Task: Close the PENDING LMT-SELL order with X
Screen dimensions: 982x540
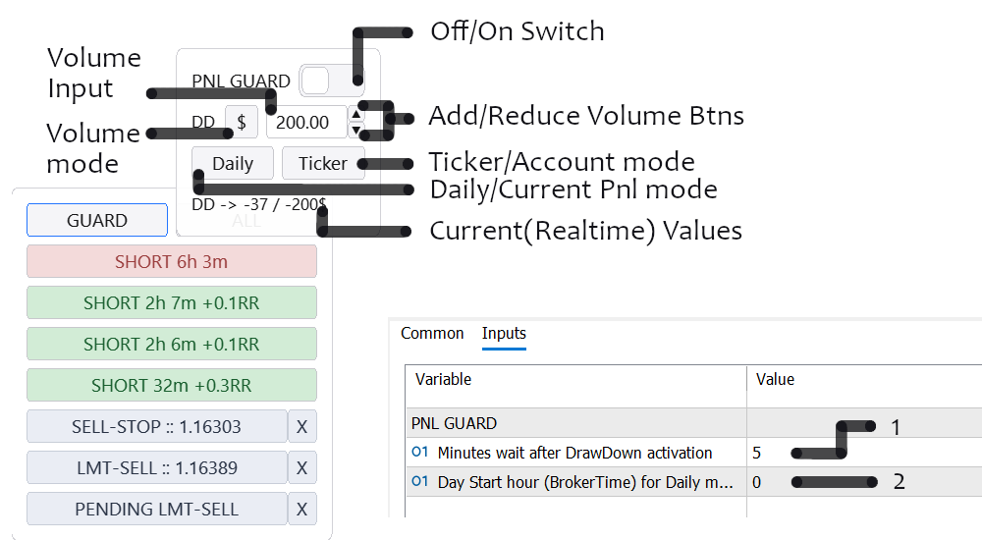Action: [302, 510]
